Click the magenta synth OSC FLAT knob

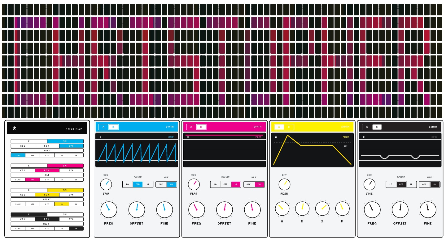coord(194,184)
